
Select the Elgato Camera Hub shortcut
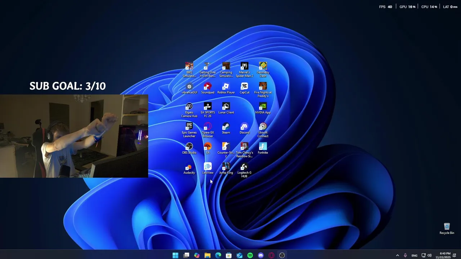tap(189, 110)
